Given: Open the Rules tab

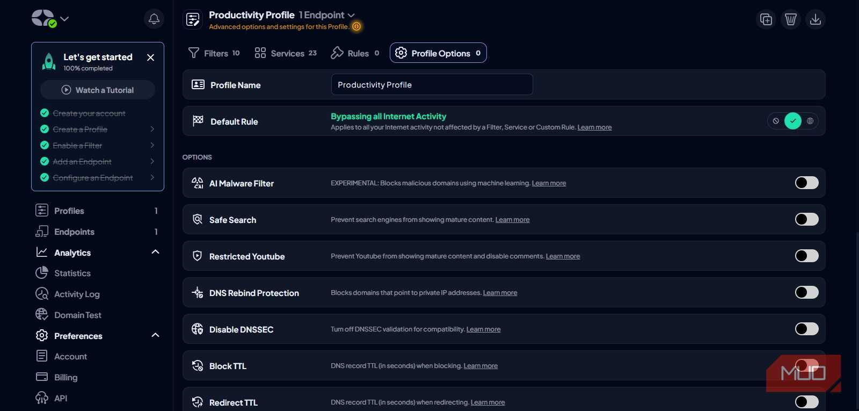Looking at the screenshot, I should point(355,53).
